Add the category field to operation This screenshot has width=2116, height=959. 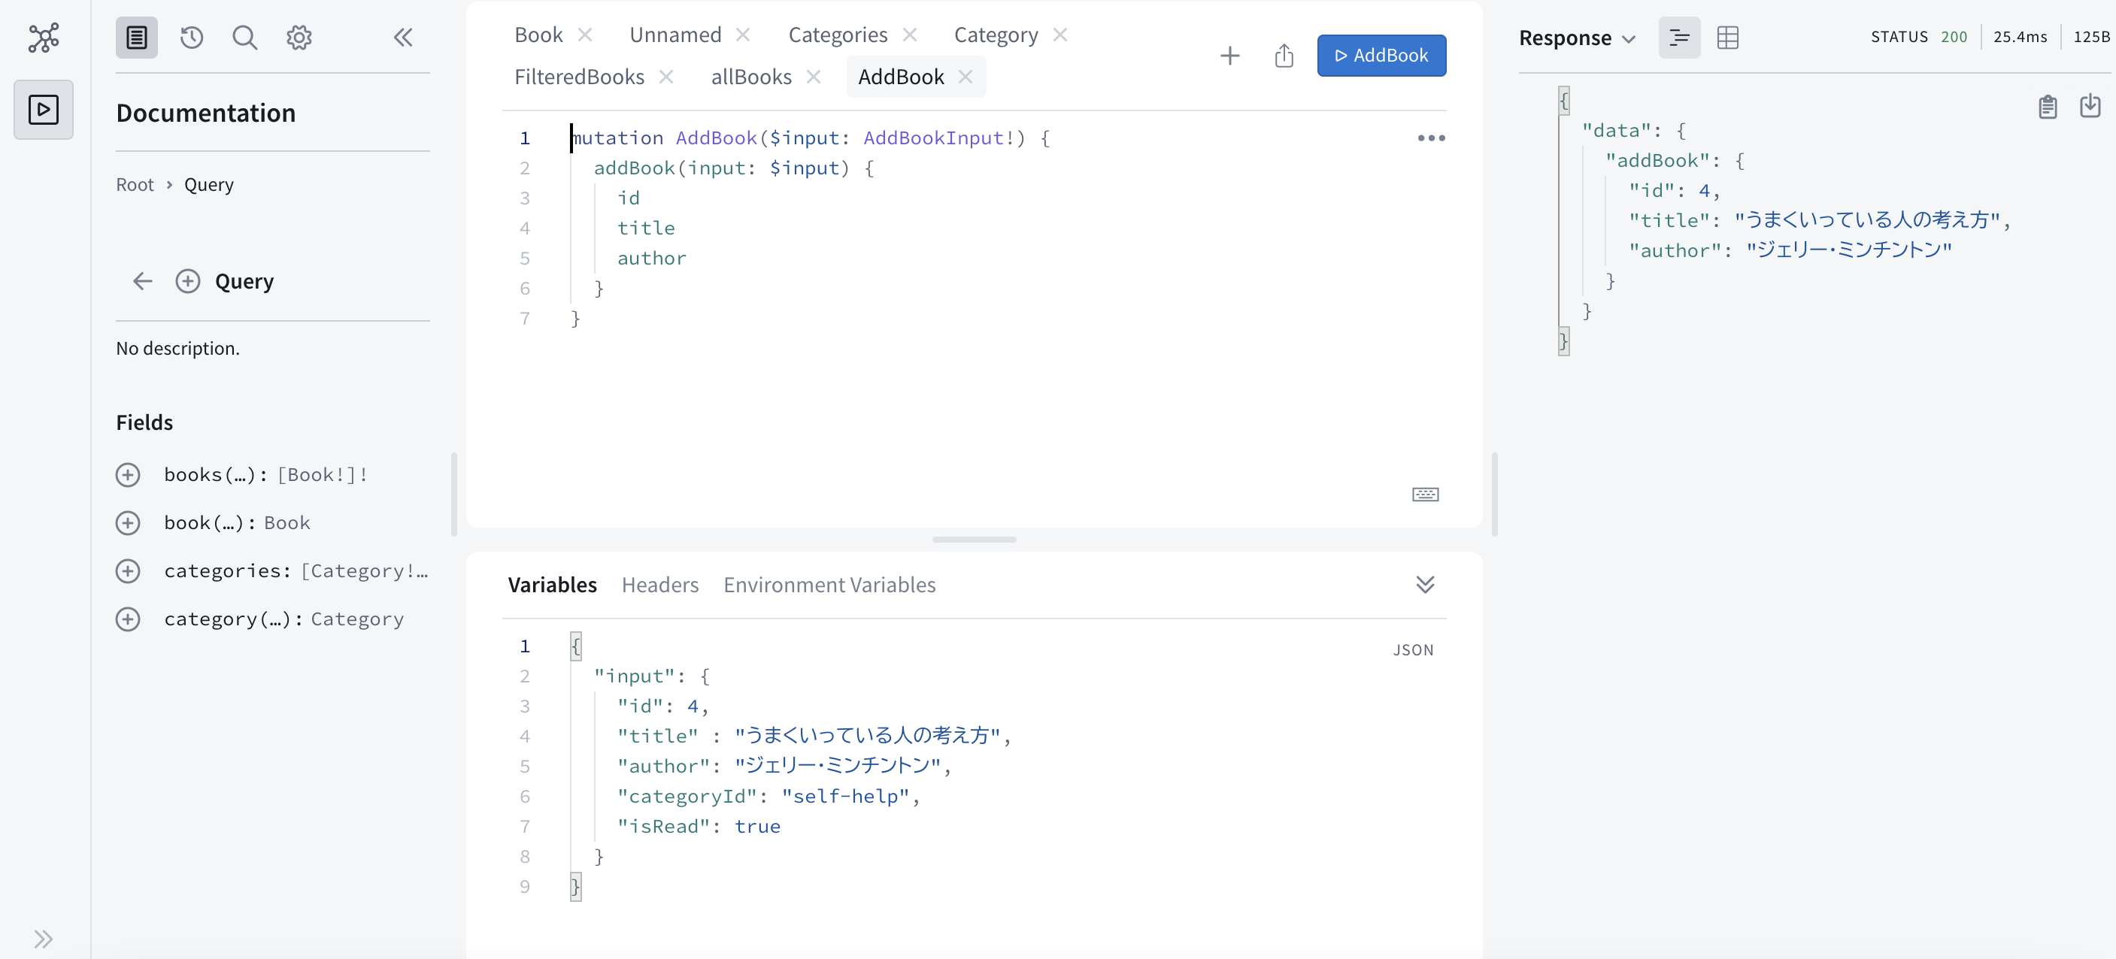click(128, 619)
